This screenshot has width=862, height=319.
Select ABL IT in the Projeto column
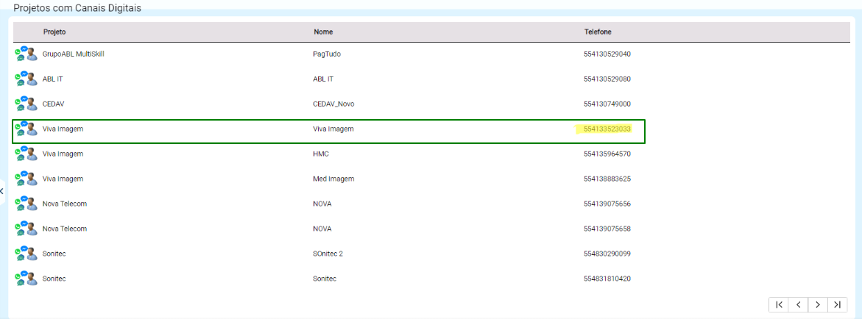53,79
